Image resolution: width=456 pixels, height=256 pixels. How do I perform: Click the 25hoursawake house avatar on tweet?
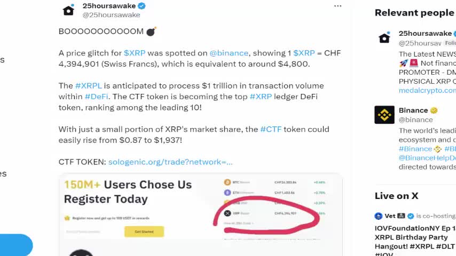point(68,10)
